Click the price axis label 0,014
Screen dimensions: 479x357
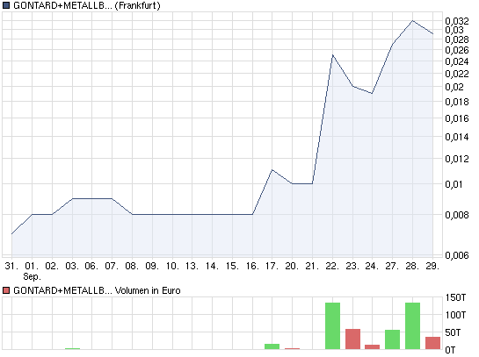click(x=457, y=137)
